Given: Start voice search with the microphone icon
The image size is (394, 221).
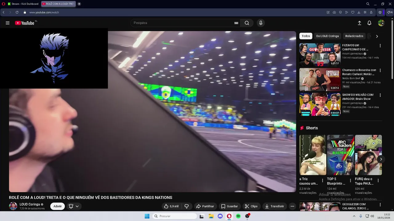Looking at the screenshot, I should (261, 23).
